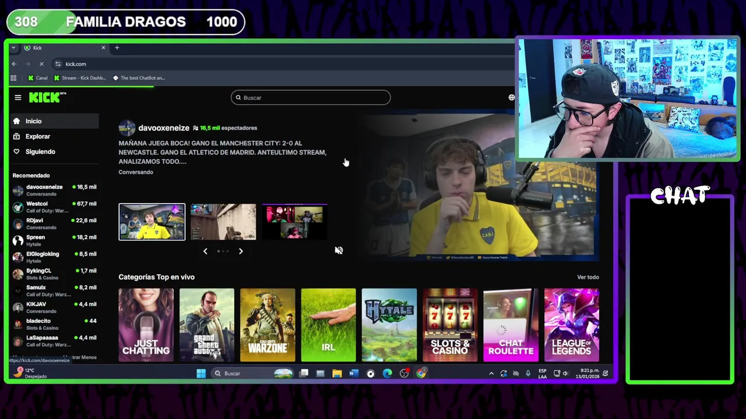Open bladecito channel in the sidebar
Screen dimensions: 746x419
(x=54, y=324)
